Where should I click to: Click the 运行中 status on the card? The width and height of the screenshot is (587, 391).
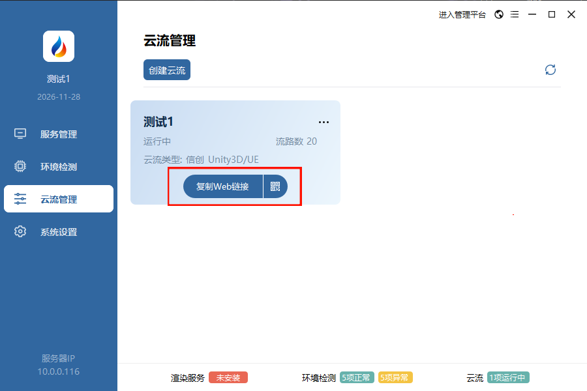(157, 141)
